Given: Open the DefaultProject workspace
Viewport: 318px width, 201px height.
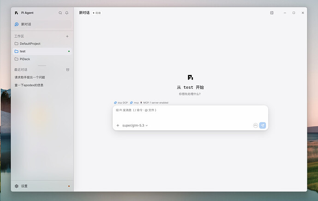Looking at the screenshot, I should tap(42, 44).
